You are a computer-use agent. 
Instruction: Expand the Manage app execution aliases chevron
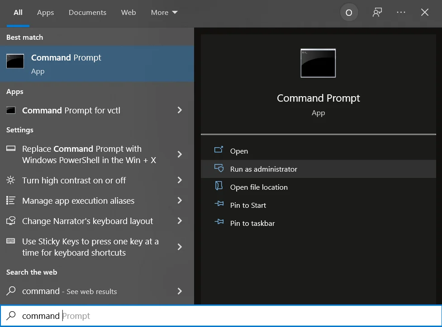(x=180, y=201)
